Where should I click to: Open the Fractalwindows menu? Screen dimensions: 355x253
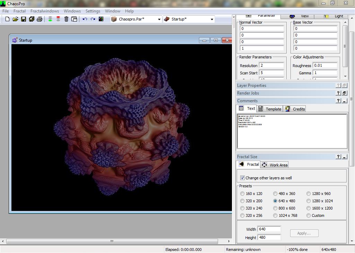pyautogui.click(x=44, y=11)
